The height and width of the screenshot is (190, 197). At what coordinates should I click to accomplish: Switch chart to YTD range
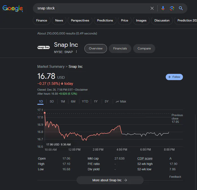click(x=85, y=101)
